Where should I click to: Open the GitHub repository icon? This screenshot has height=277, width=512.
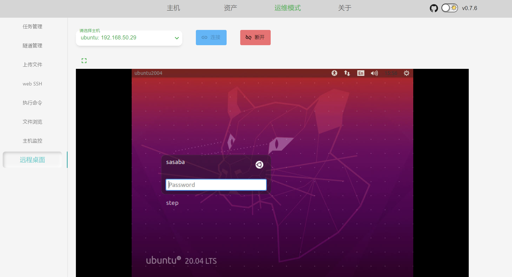pyautogui.click(x=434, y=8)
